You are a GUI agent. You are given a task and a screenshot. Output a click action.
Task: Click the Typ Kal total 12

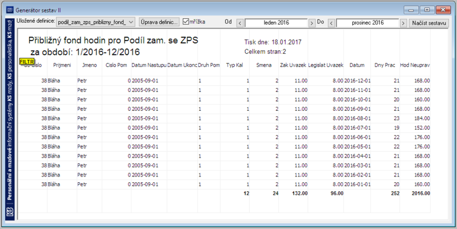pyautogui.click(x=246, y=193)
